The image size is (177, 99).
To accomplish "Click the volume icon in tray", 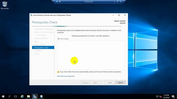I will 160,97.
